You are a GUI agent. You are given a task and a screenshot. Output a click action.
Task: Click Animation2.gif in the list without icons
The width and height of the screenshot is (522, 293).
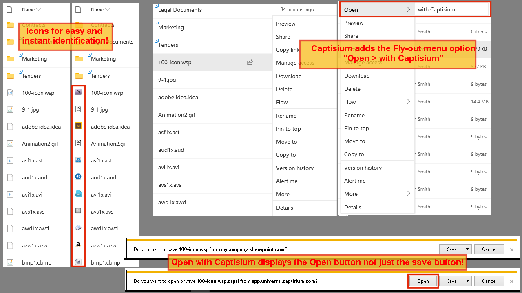click(177, 115)
